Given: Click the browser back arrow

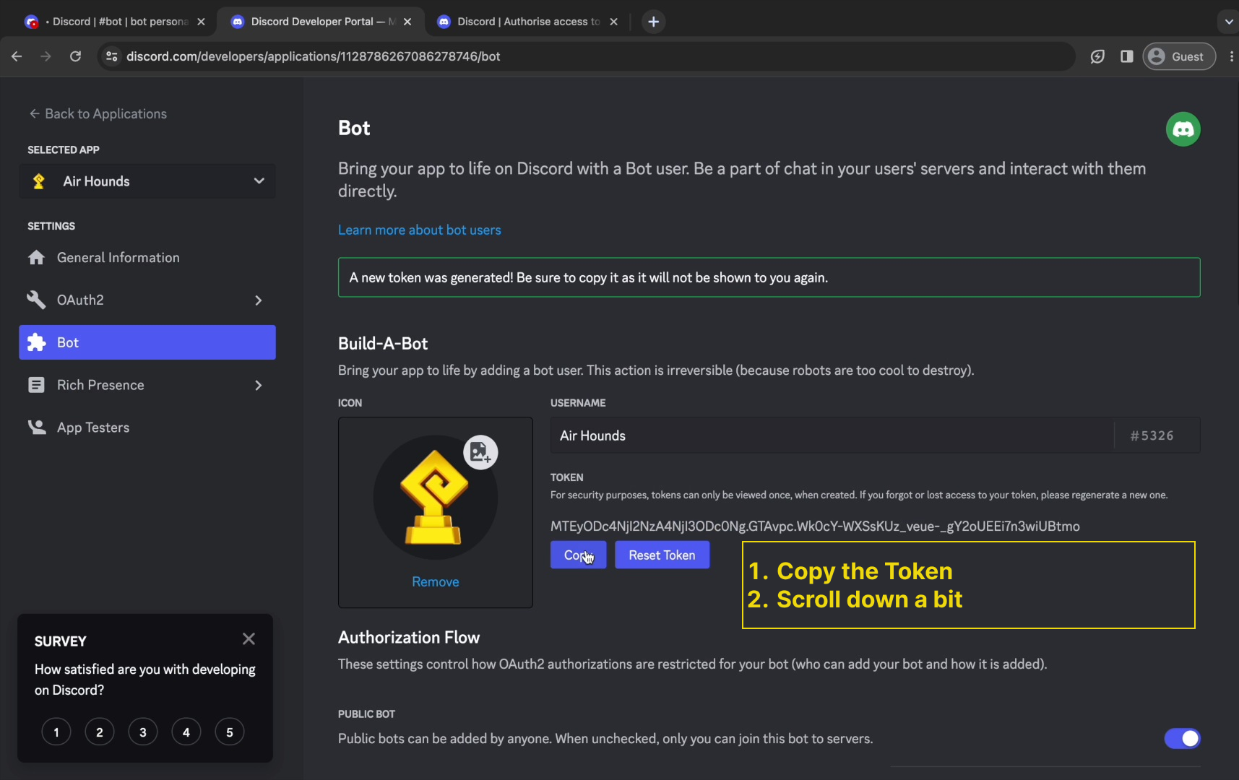Looking at the screenshot, I should click(17, 56).
